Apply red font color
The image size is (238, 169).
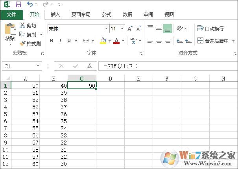tap(116, 41)
